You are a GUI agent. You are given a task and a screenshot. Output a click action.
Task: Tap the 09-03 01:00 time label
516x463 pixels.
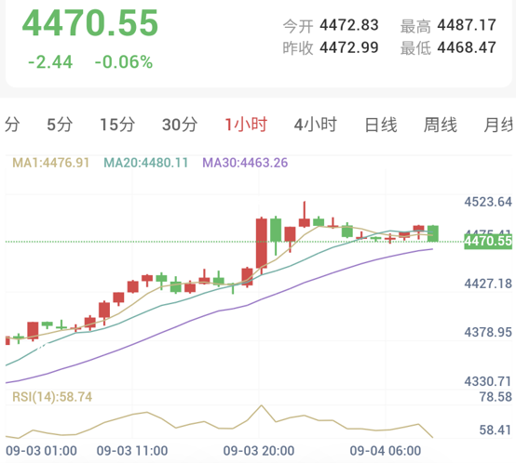(x=42, y=451)
